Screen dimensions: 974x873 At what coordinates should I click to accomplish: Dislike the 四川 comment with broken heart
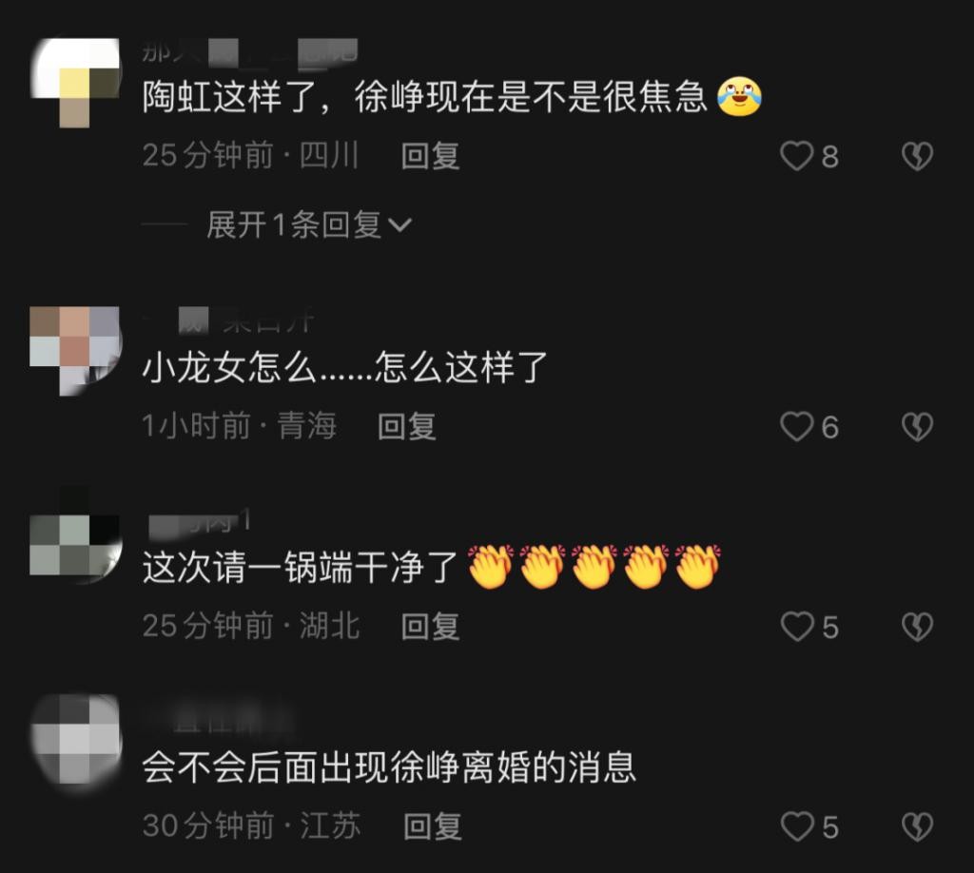click(x=917, y=156)
